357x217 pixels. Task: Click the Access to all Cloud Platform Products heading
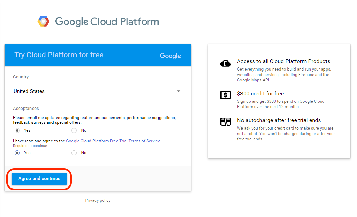(283, 61)
